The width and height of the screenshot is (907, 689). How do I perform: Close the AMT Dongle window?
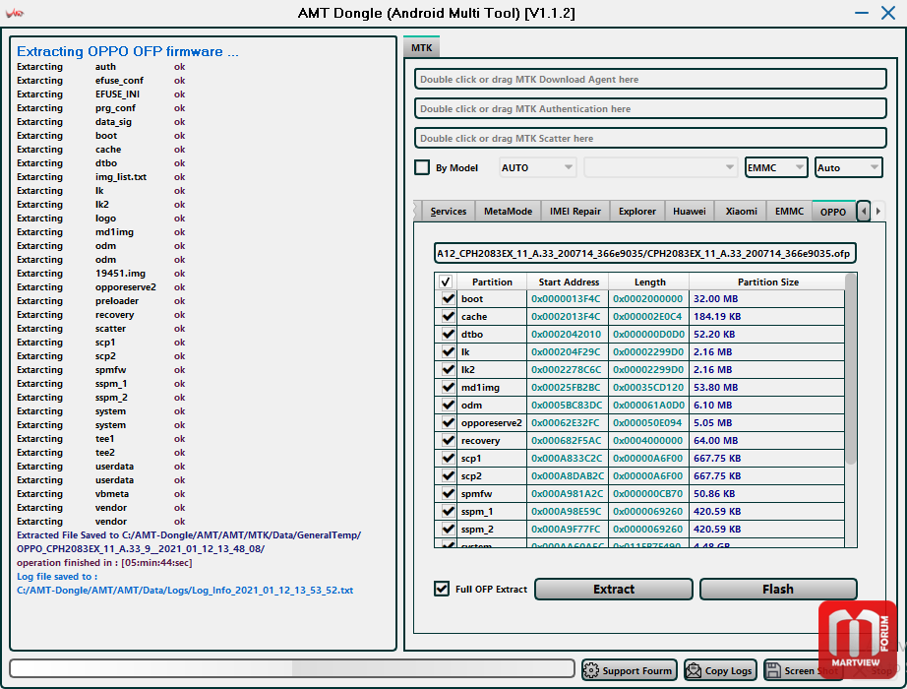point(888,13)
